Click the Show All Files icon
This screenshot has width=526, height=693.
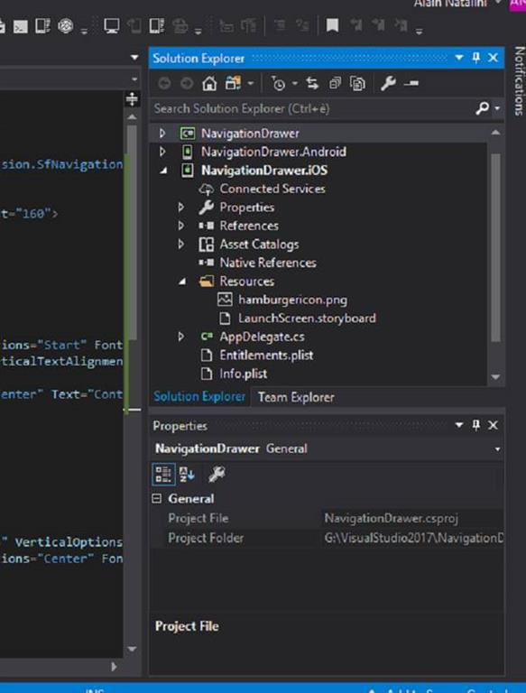[x=357, y=83]
